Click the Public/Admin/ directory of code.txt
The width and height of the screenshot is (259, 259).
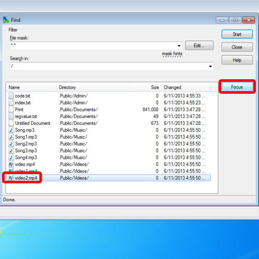[x=74, y=96]
